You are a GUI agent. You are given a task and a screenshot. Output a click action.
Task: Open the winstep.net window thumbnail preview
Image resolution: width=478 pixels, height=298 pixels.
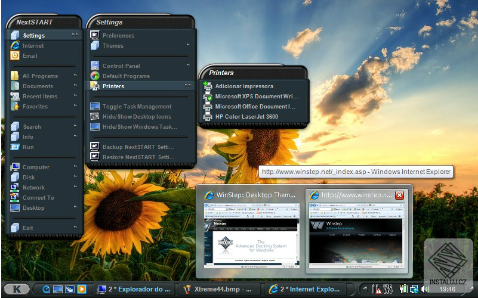357,236
